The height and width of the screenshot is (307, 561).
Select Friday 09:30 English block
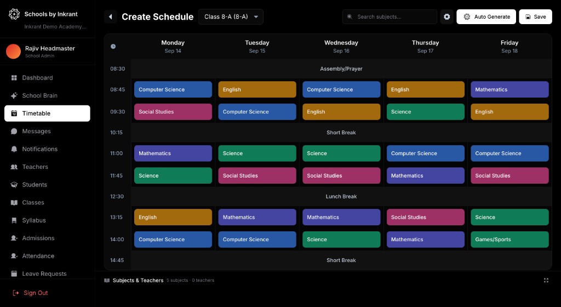click(x=510, y=112)
